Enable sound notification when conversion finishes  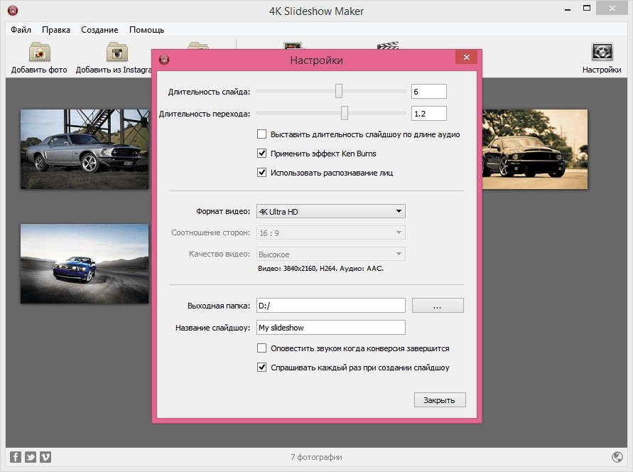coord(261,348)
